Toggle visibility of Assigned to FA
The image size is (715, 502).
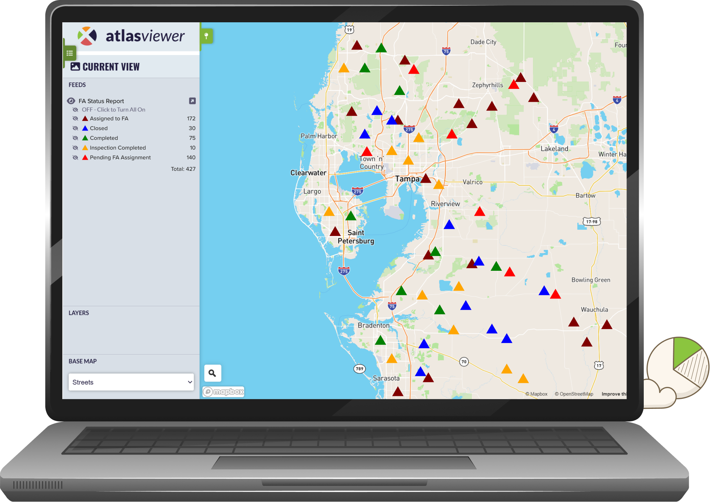pos(75,118)
